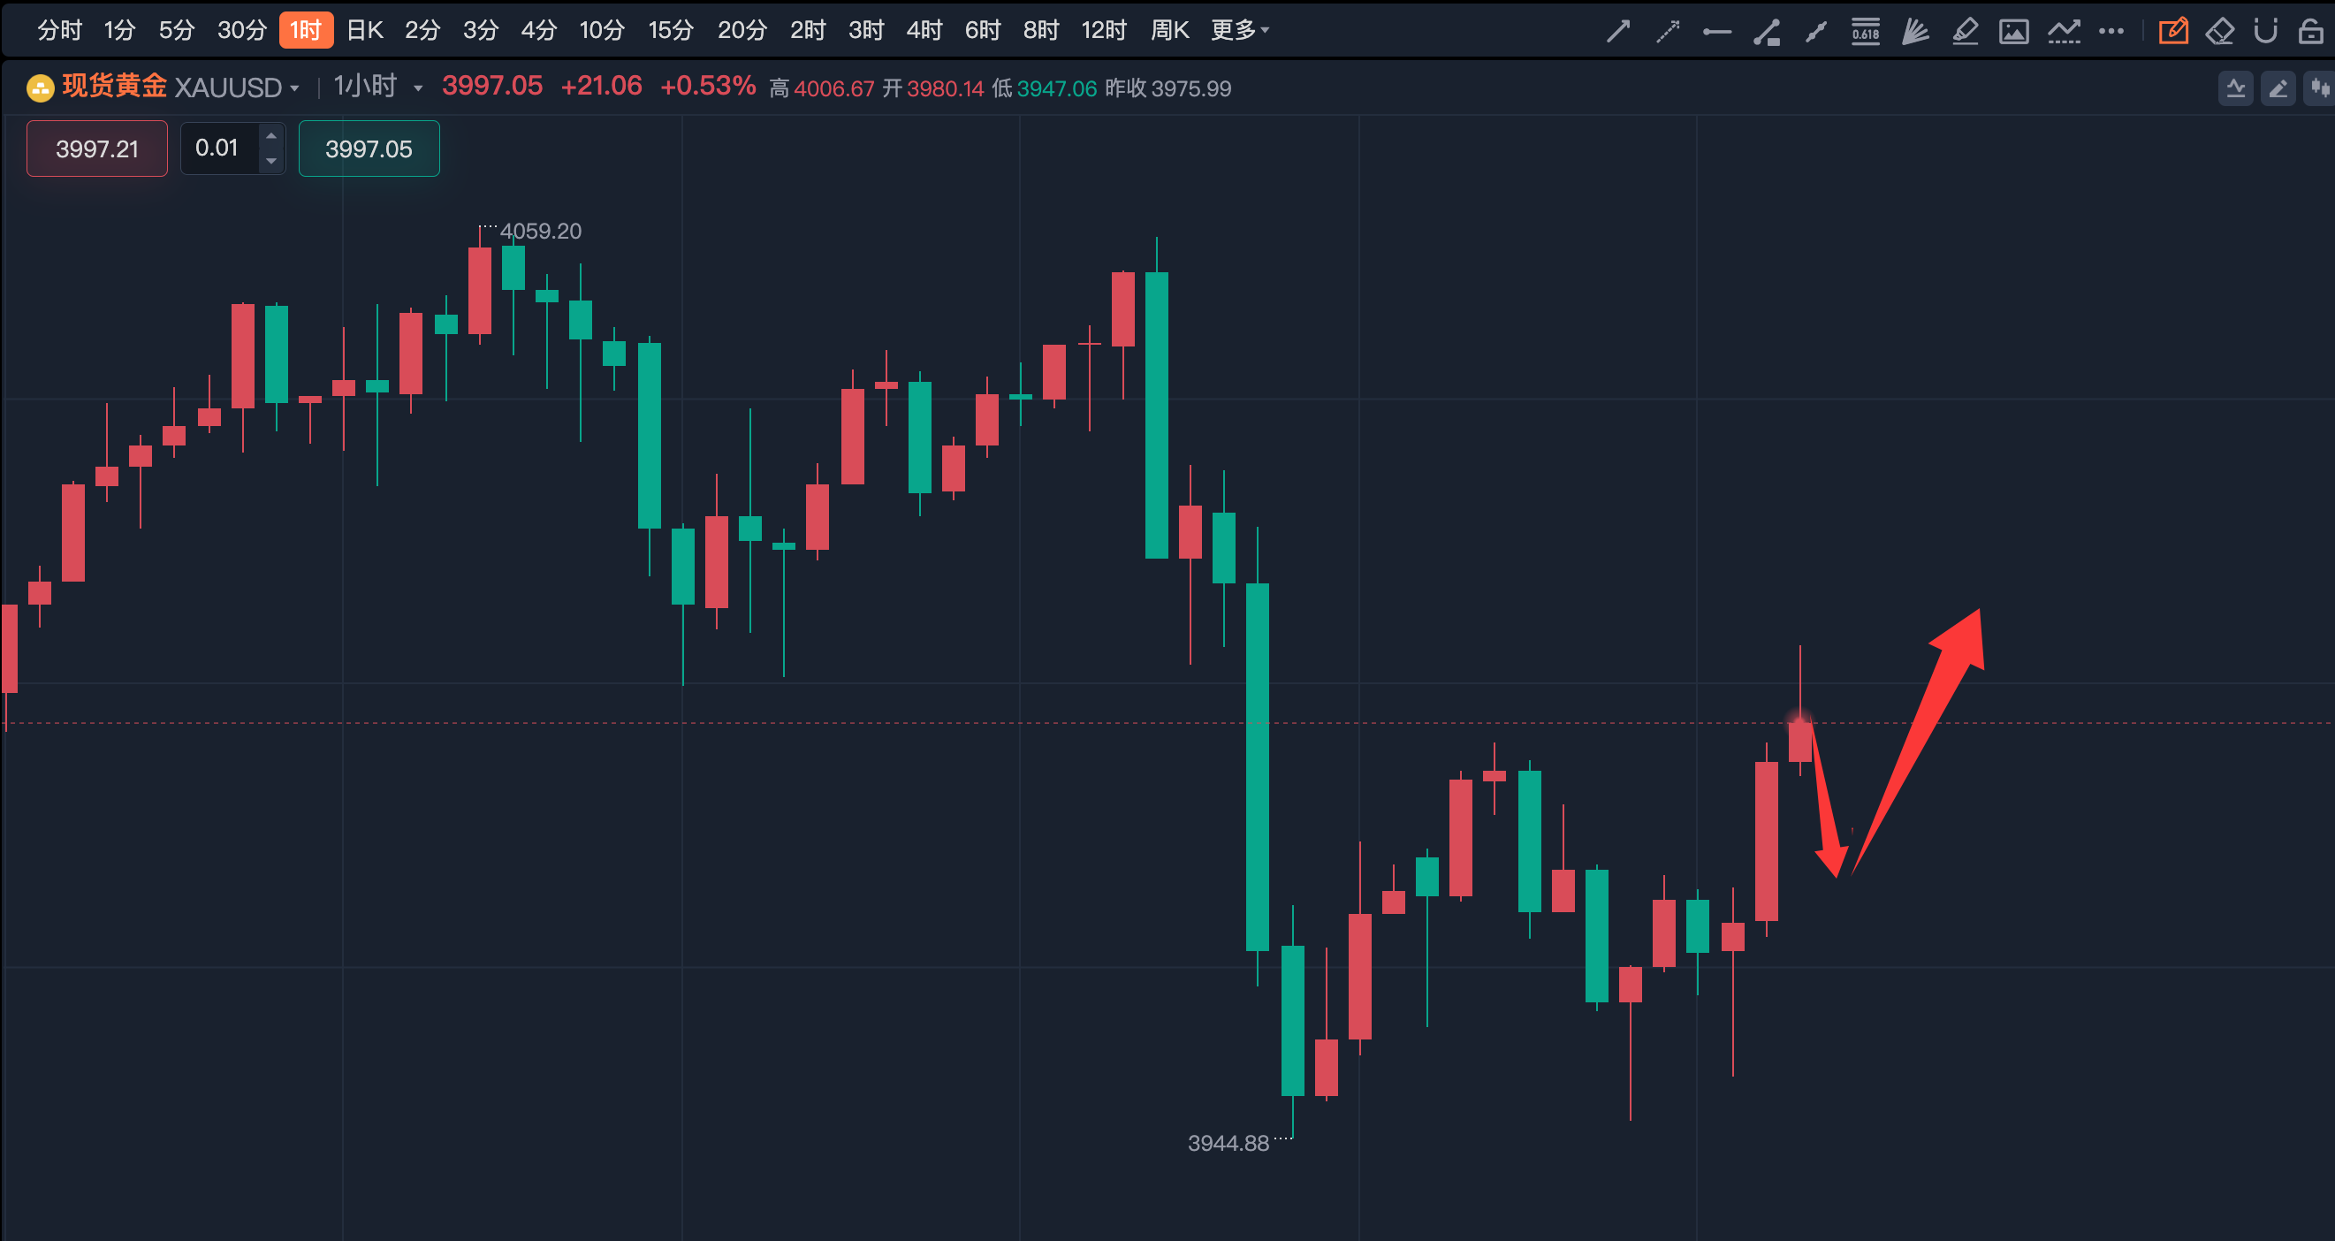This screenshot has height=1241, width=2335.
Task: Insert image with the picture tool
Action: (x=2013, y=32)
